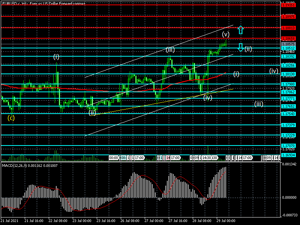Select the cyan 1.17229 price level label

coord(288,135)
